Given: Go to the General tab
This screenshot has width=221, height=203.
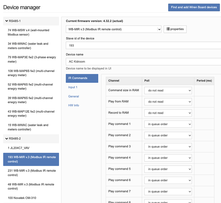Looking at the screenshot, I should click(74, 96).
